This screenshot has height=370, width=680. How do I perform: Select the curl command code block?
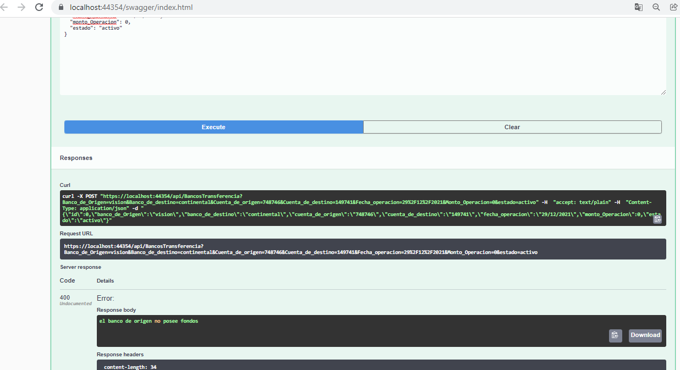click(363, 208)
